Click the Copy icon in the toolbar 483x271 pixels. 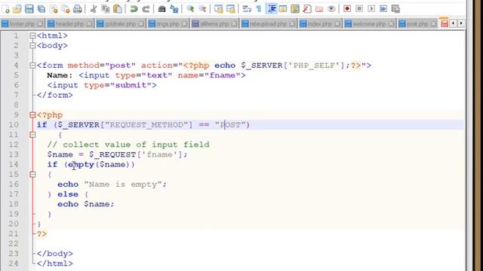click(106, 9)
